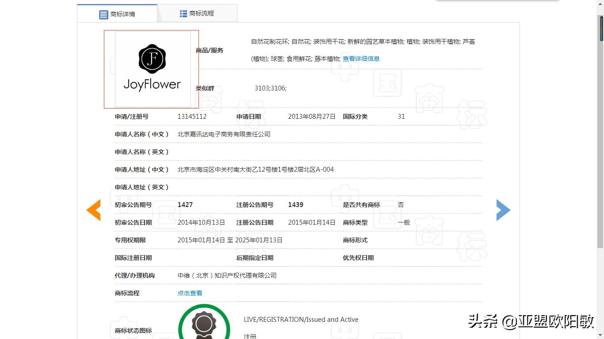This screenshot has width=604, height=339.
Task: Click the orange left arrow for previous record
Action: pos(93,211)
